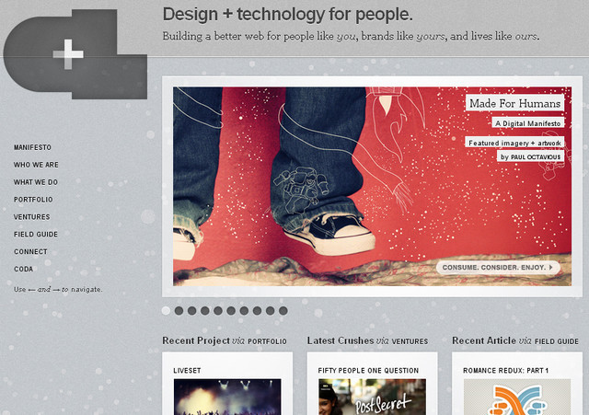Open Field Guide link beside Recent Article
Viewport: 589px width, 415px height.
(x=557, y=341)
